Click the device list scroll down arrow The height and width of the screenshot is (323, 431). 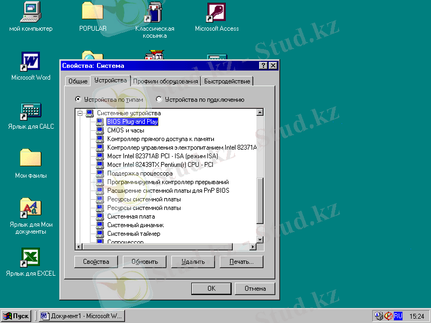click(260, 239)
